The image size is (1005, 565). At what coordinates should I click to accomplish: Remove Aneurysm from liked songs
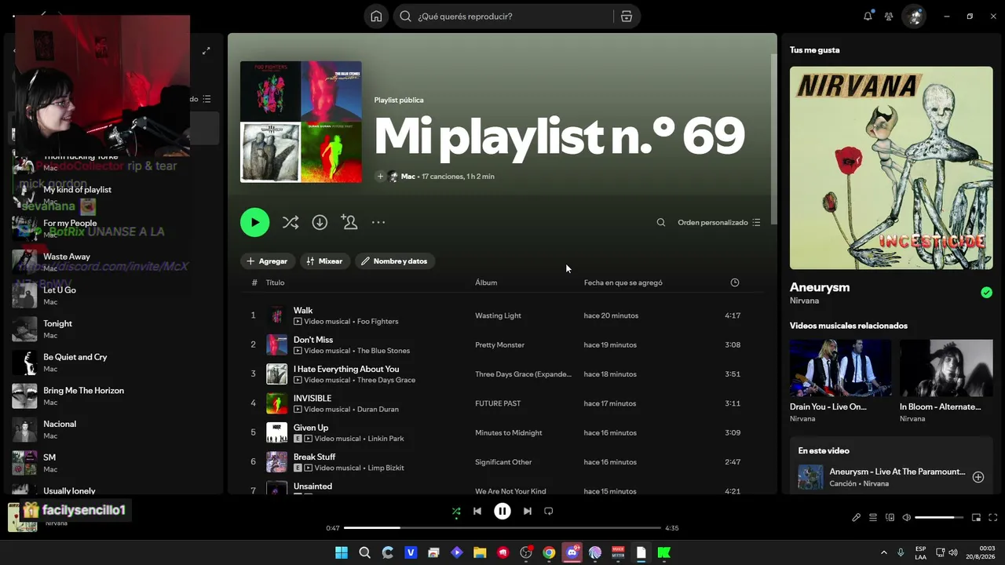coord(986,293)
